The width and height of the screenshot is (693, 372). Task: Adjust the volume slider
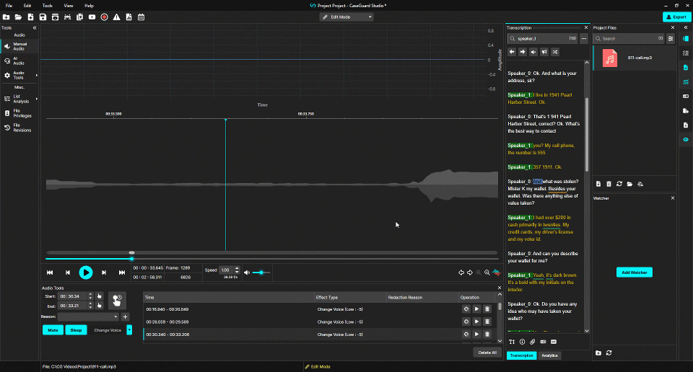pyautogui.click(x=261, y=273)
